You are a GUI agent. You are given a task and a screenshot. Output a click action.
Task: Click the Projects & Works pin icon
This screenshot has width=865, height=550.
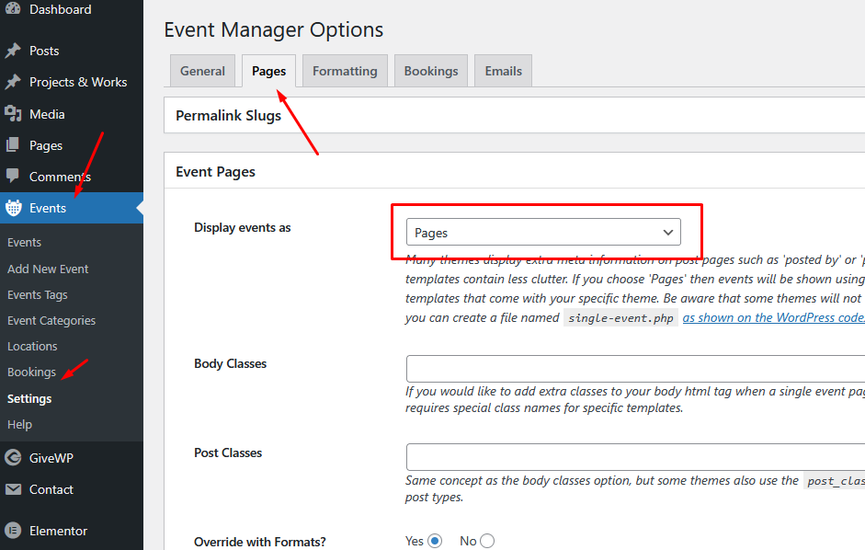pos(13,82)
